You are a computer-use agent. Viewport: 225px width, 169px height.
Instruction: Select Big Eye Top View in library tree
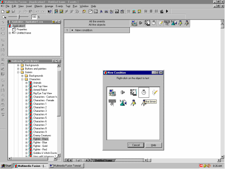42,93
